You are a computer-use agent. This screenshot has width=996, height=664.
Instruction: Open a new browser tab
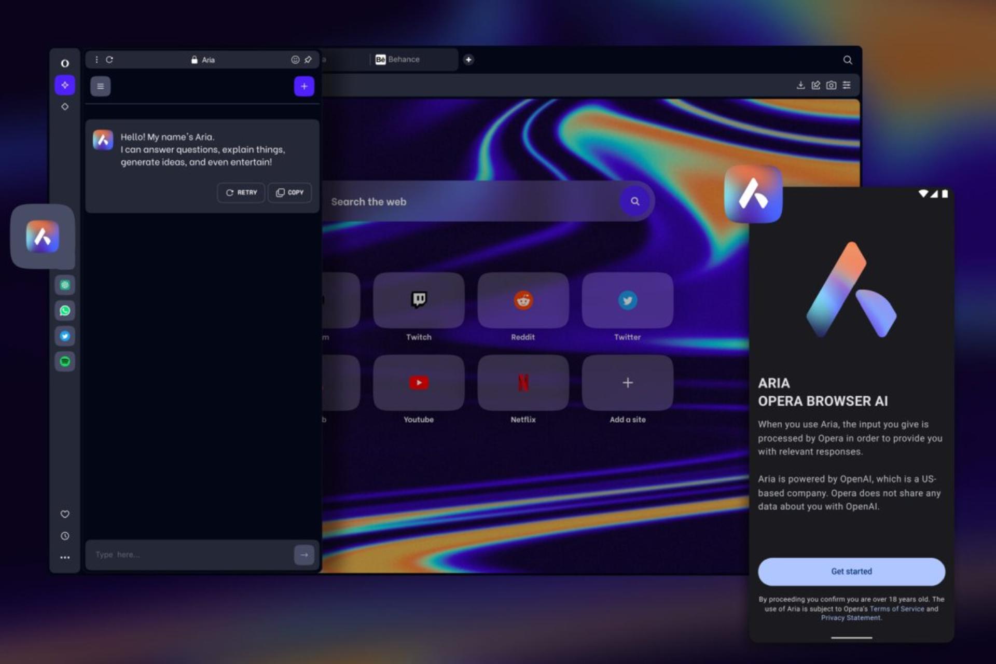pyautogui.click(x=468, y=60)
